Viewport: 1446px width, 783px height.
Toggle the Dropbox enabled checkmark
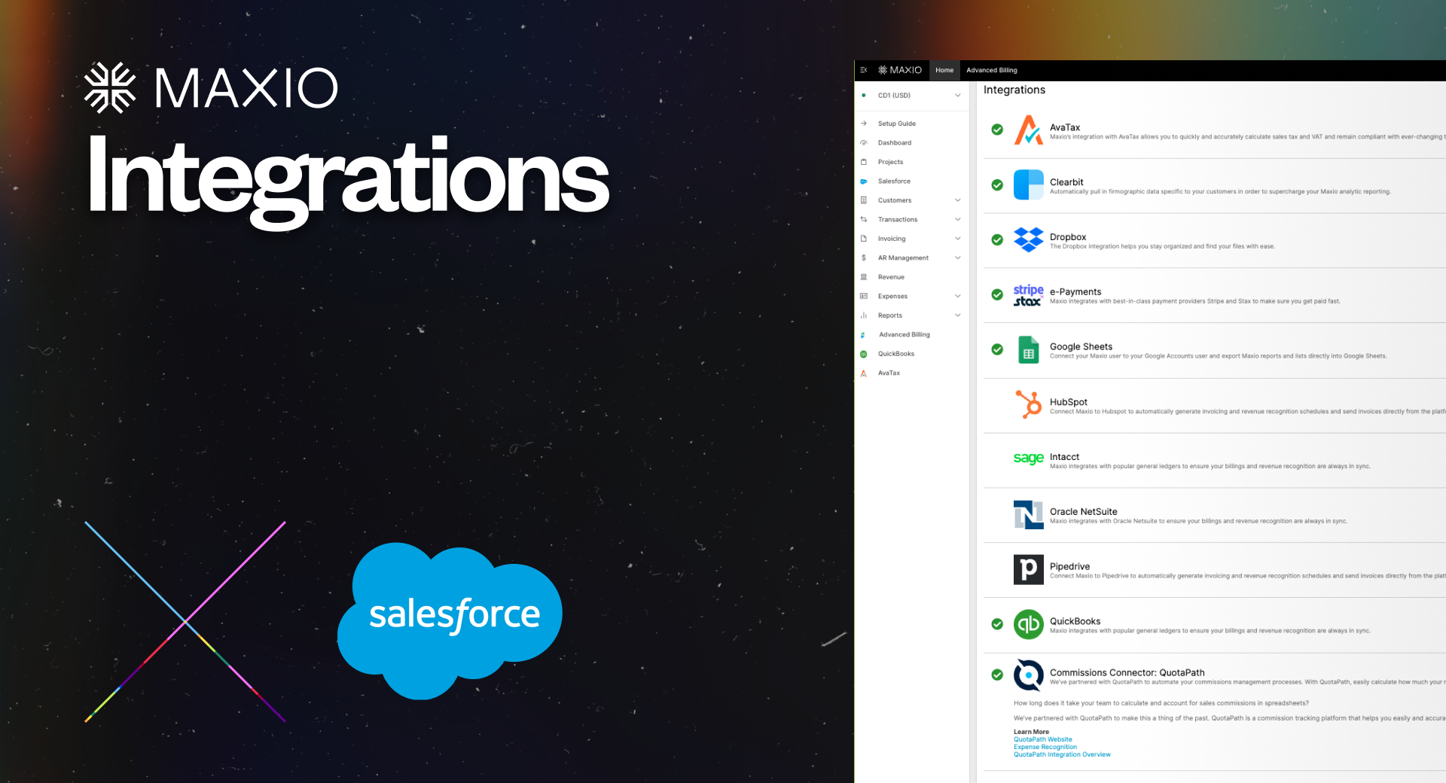click(x=997, y=239)
